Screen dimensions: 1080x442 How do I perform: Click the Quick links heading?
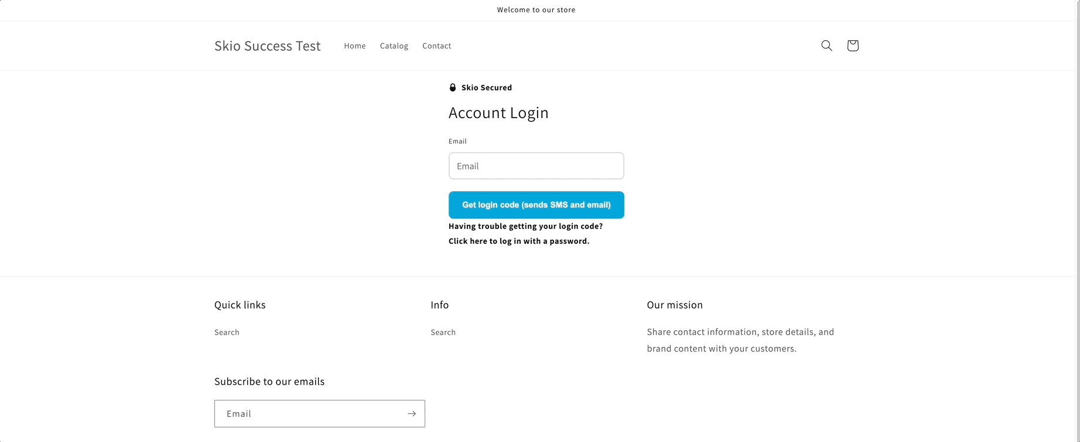coord(240,305)
